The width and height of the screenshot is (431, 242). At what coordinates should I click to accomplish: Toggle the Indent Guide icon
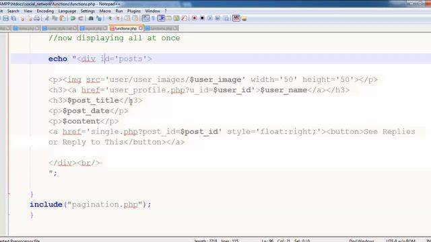pyautogui.click(x=162, y=18)
